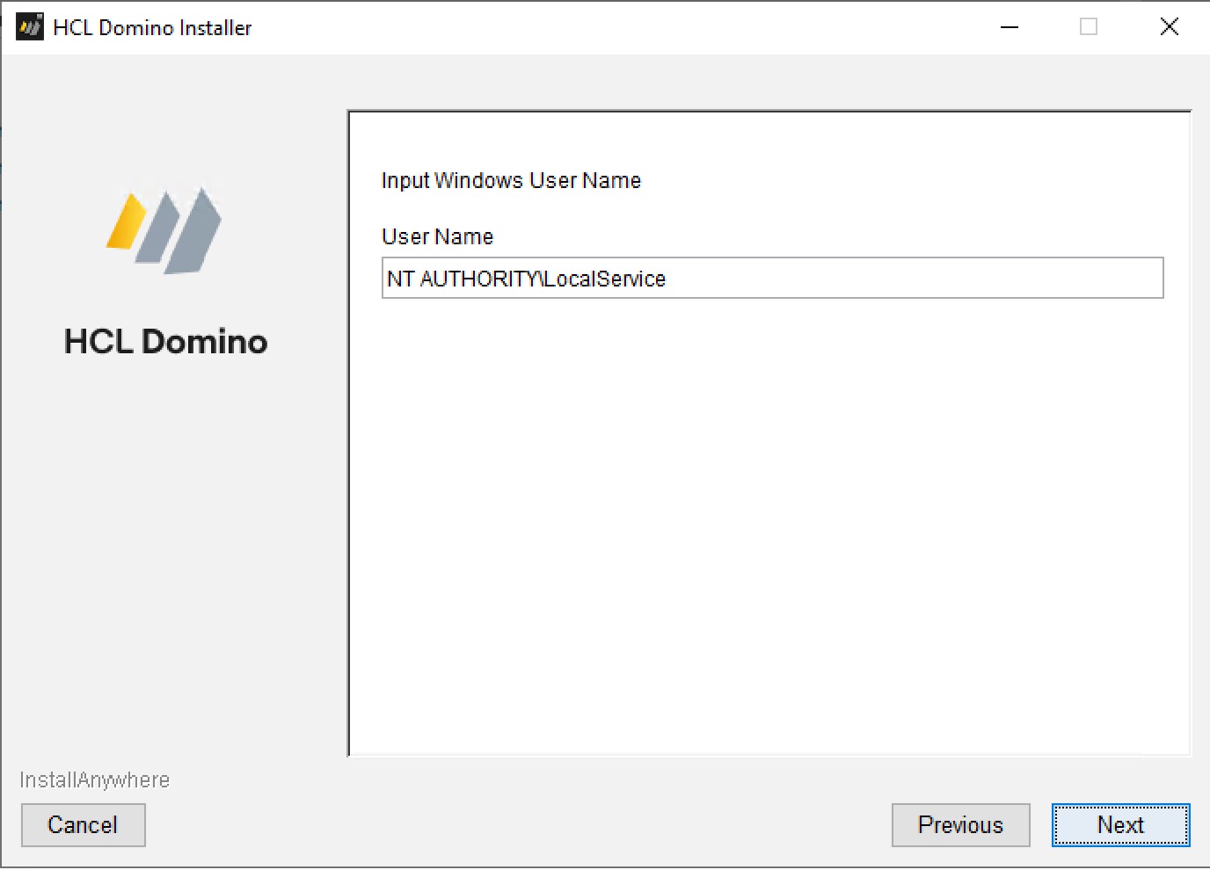Cancel the Domino installation
The height and width of the screenshot is (870, 1210).
click(x=83, y=824)
